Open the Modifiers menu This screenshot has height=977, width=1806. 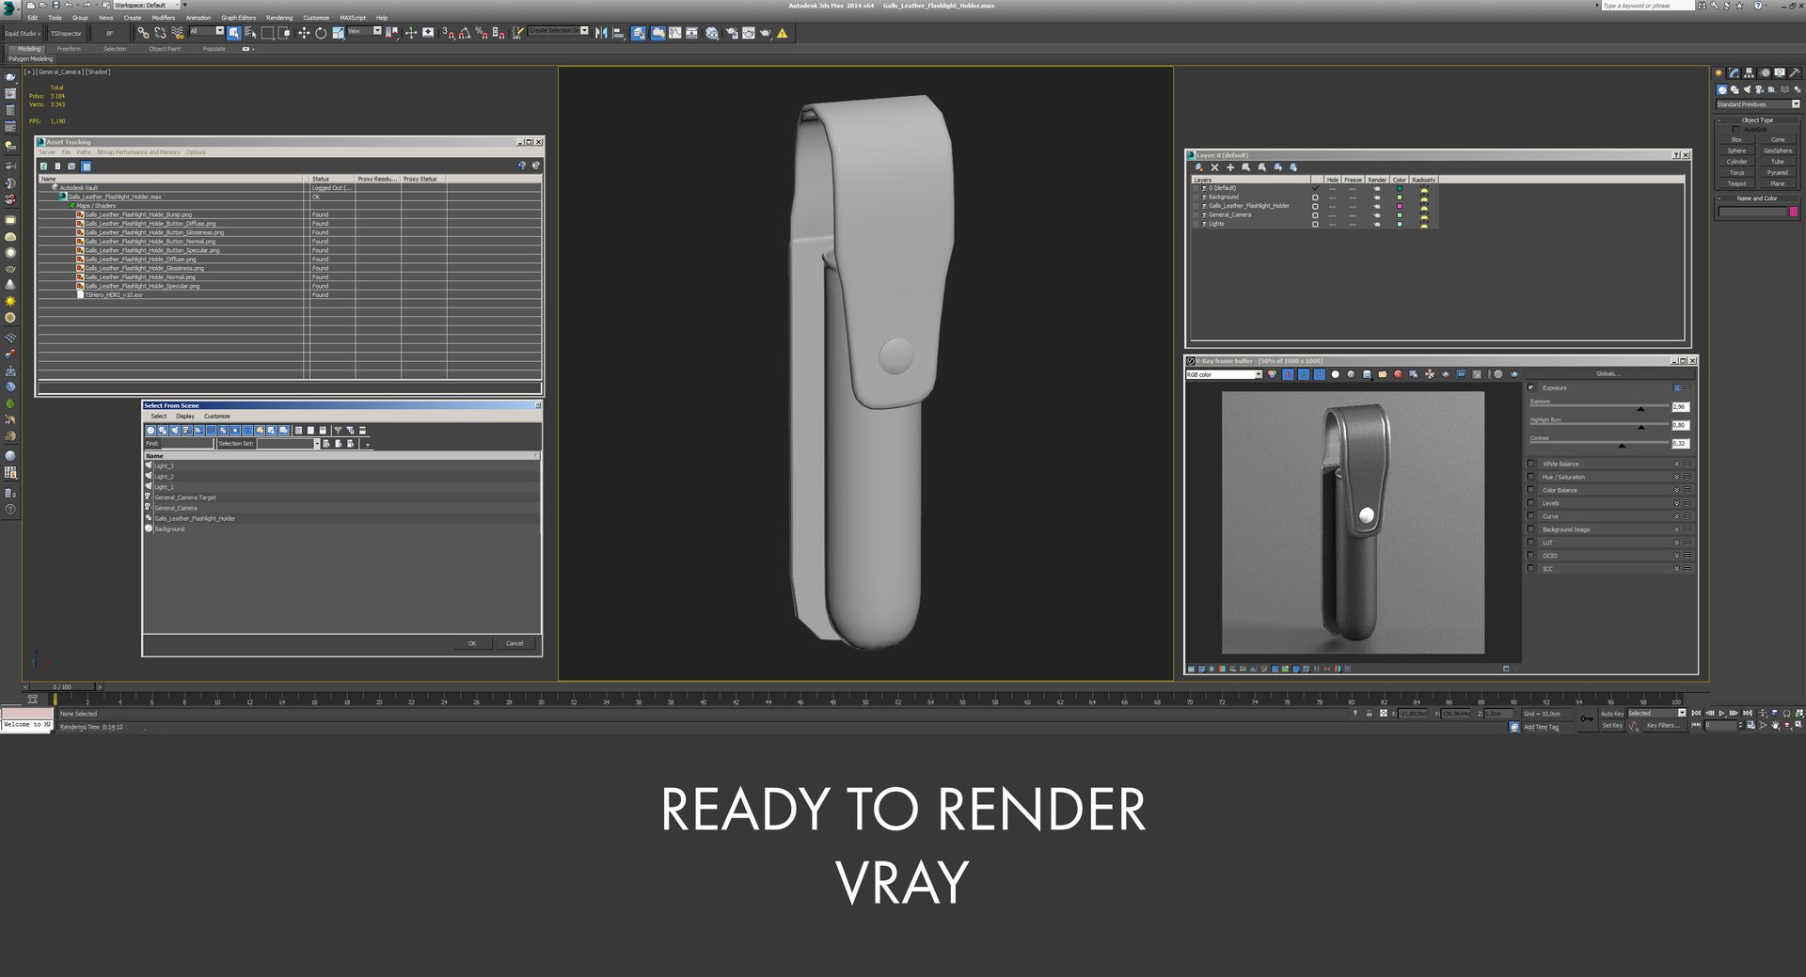click(x=164, y=18)
